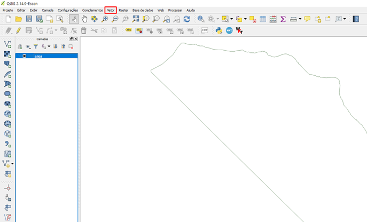Select Pan Map to Selection tool

[x=95, y=19]
